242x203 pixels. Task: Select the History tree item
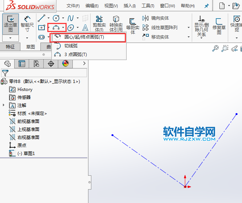click(21, 89)
